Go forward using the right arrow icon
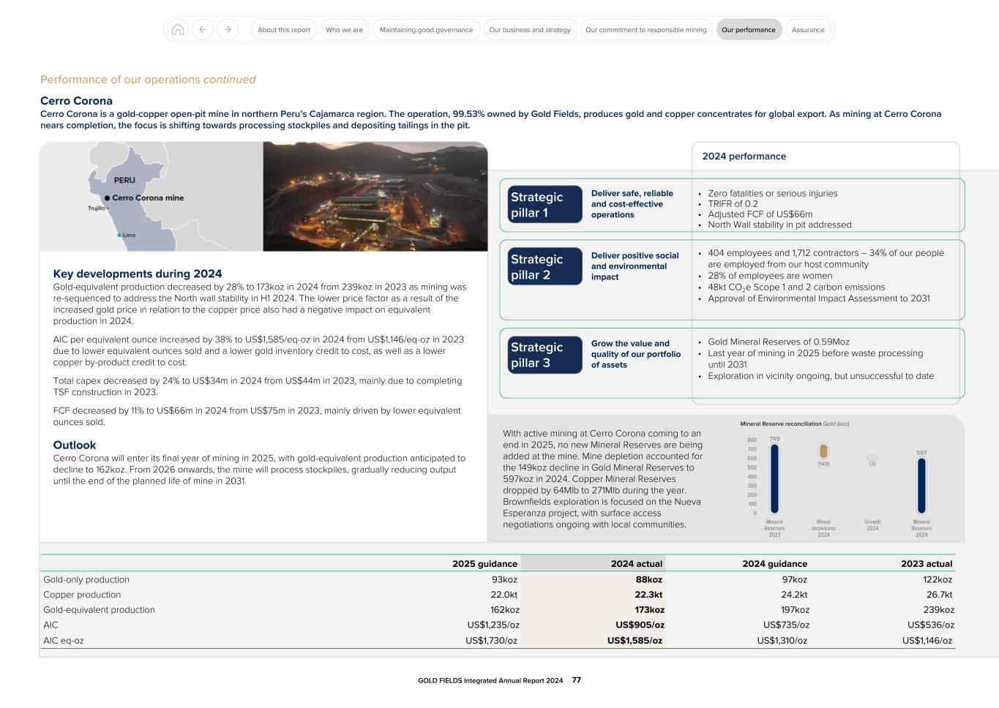 point(228,29)
